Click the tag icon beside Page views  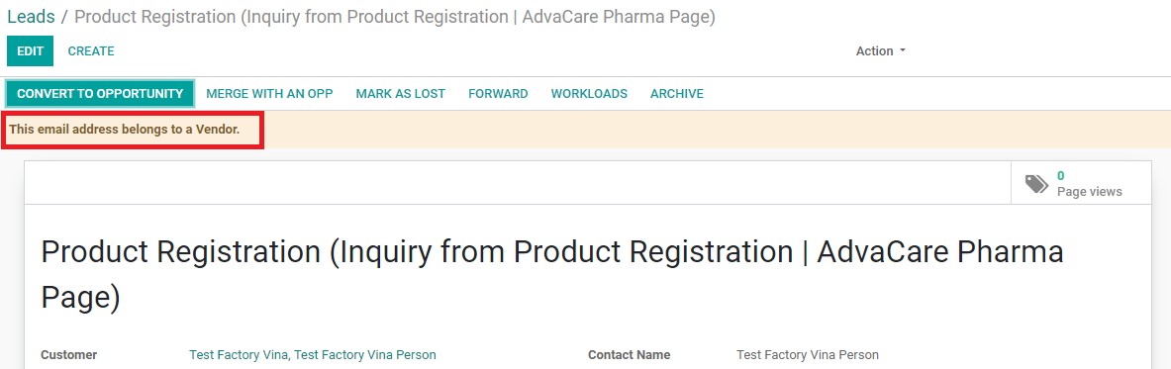pos(1035,183)
